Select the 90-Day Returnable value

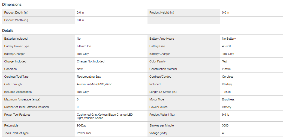(x=82, y=126)
